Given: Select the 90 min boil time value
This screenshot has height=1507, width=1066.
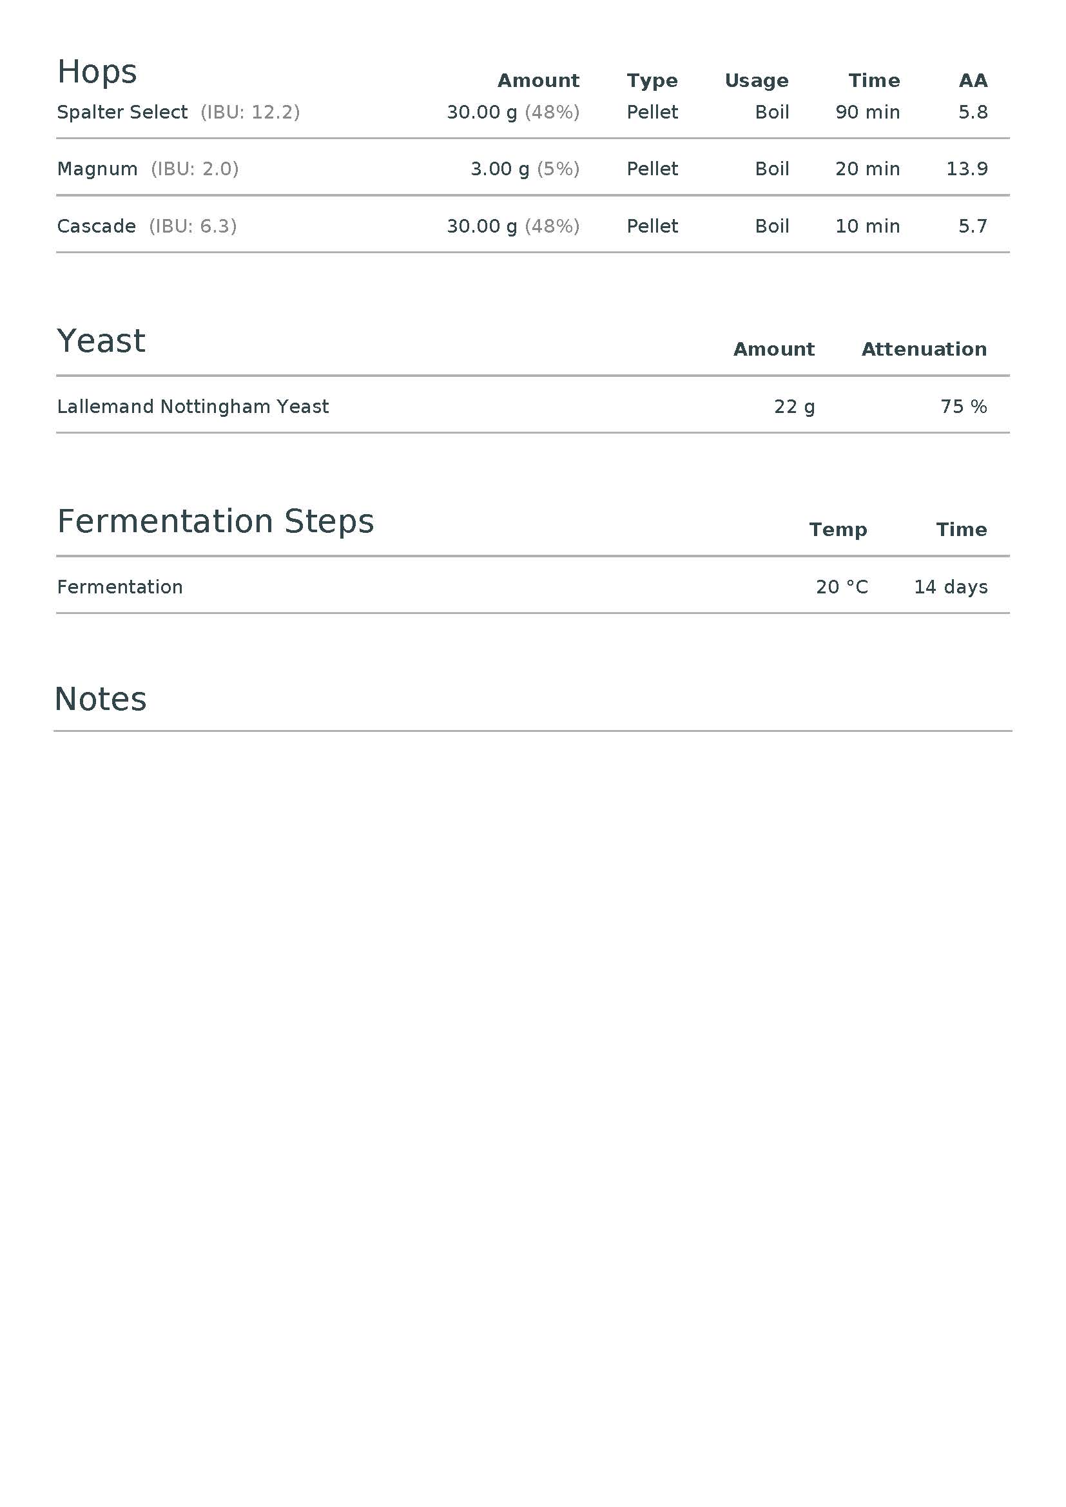Looking at the screenshot, I should click(867, 112).
